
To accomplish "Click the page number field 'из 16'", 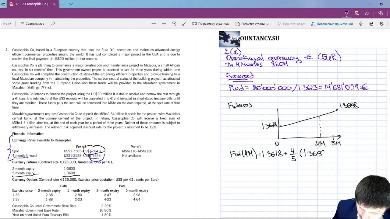I will [x=7, y=24].
